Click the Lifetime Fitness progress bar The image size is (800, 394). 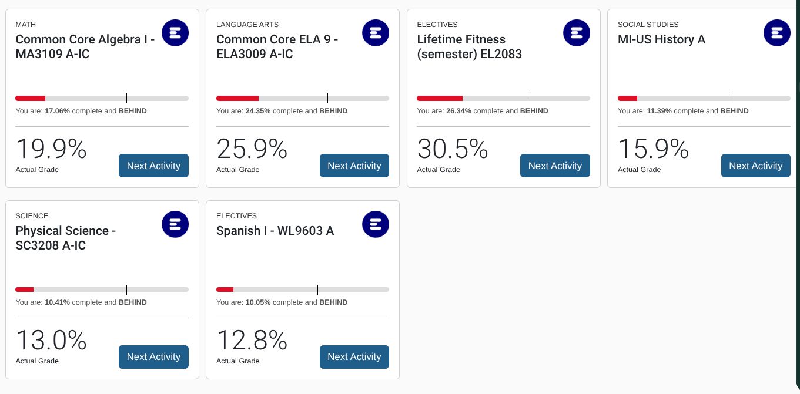[x=503, y=98]
